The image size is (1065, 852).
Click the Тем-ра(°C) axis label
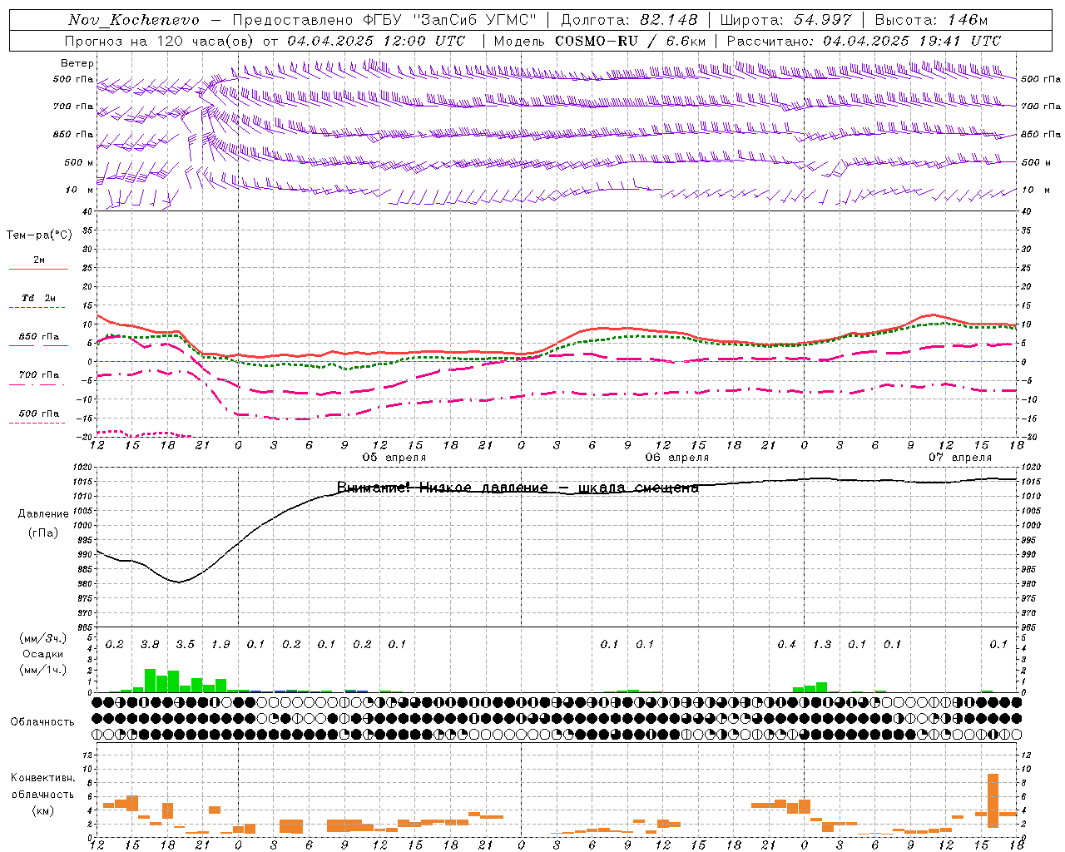click(39, 235)
